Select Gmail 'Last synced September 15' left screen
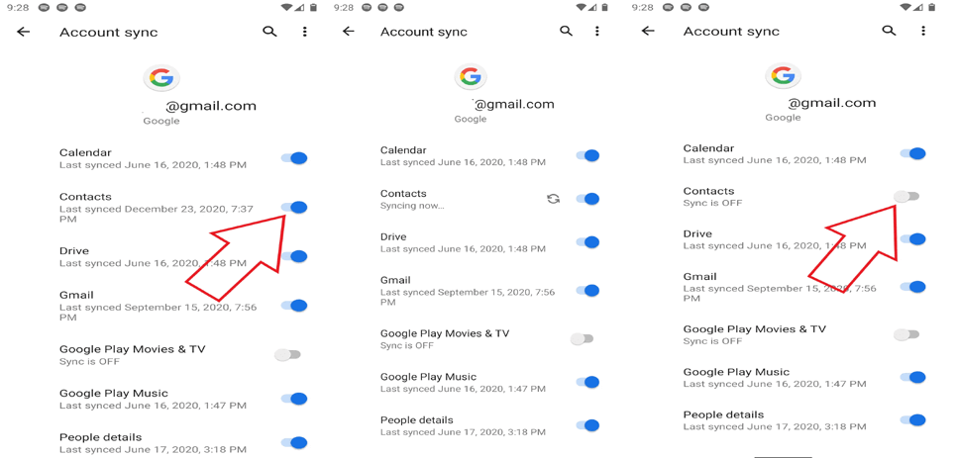This screenshot has width=955, height=458. coord(159,313)
